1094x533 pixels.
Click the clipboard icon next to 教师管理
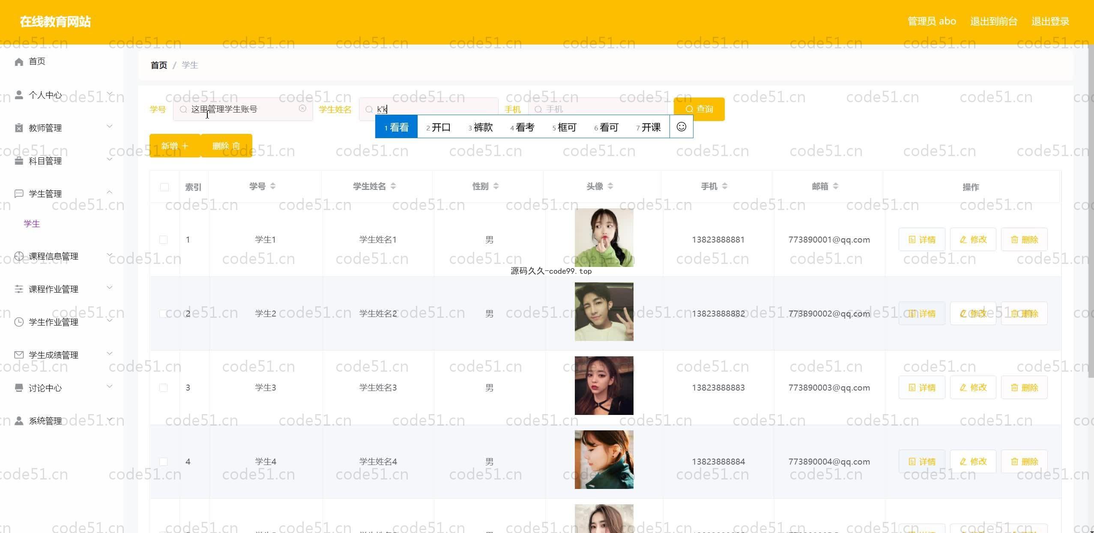click(19, 128)
